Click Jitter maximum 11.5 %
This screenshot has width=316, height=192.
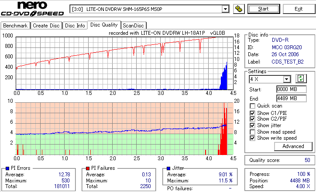click(226, 181)
